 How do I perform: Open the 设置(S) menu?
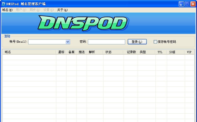(x=48, y=10)
